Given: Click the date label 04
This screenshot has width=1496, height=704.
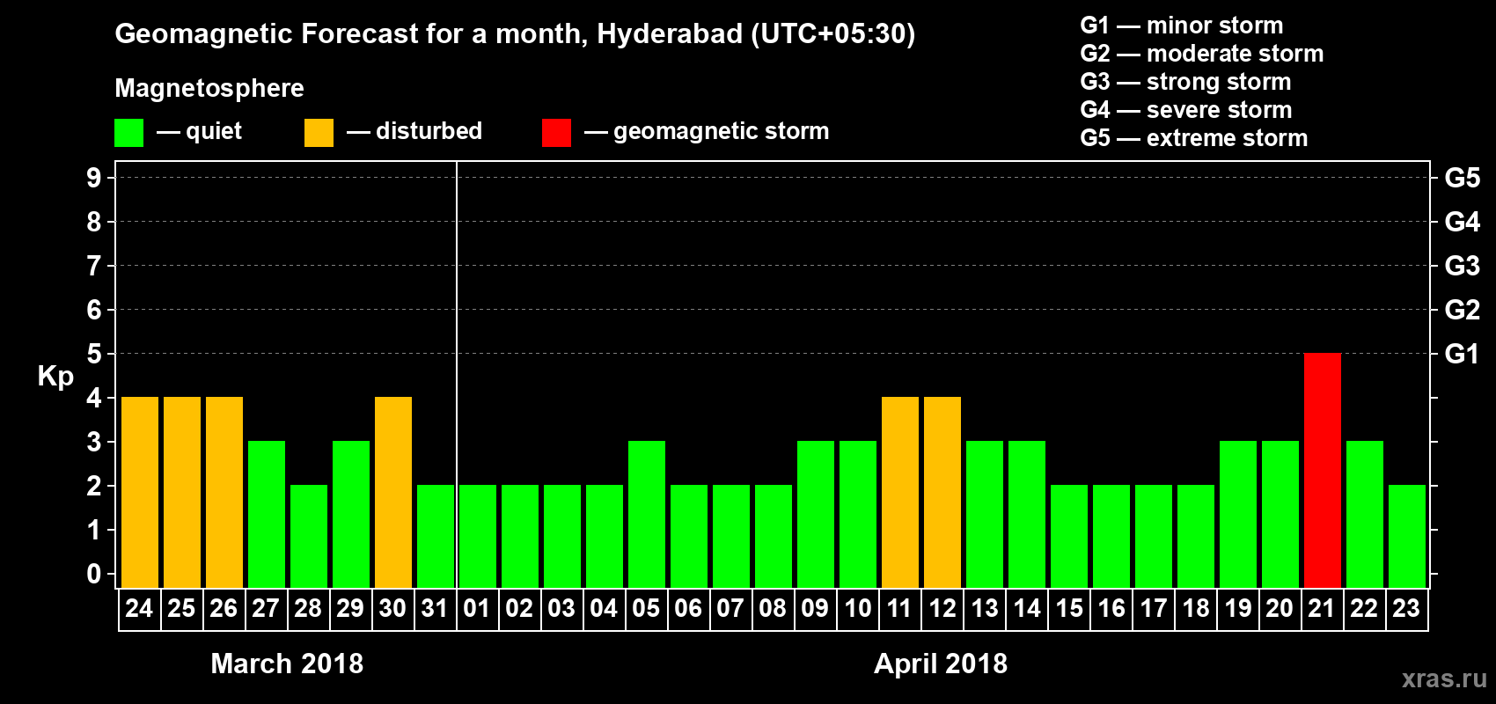Looking at the screenshot, I should (604, 608).
